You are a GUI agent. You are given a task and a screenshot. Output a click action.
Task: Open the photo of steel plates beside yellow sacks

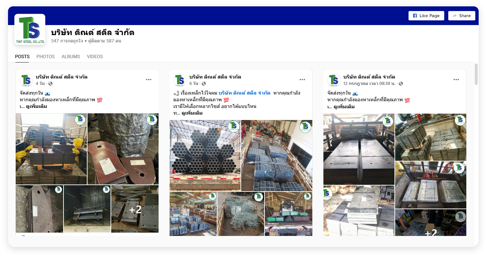point(51,149)
